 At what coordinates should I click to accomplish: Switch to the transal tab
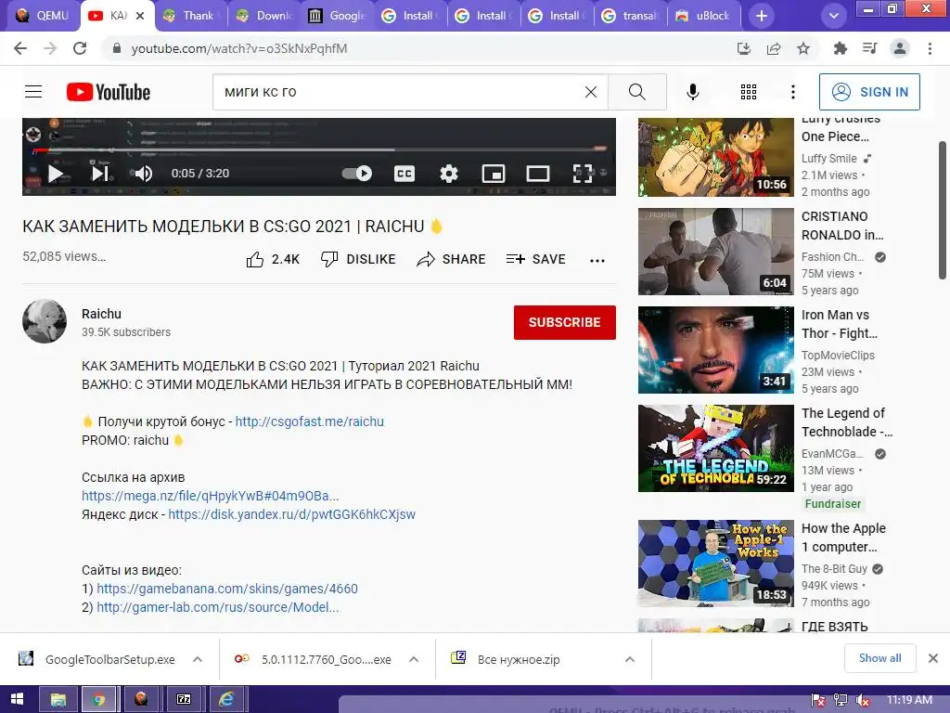click(x=631, y=16)
